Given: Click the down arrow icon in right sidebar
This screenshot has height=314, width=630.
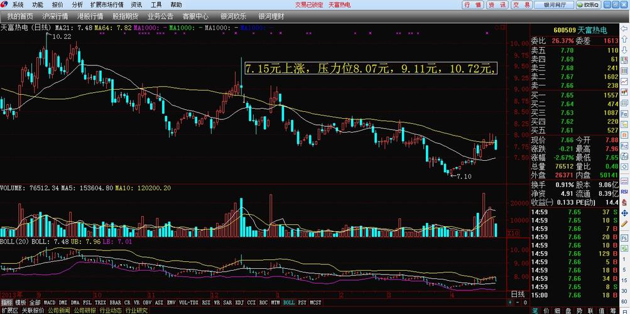Looking at the screenshot, I should tap(624, 50).
